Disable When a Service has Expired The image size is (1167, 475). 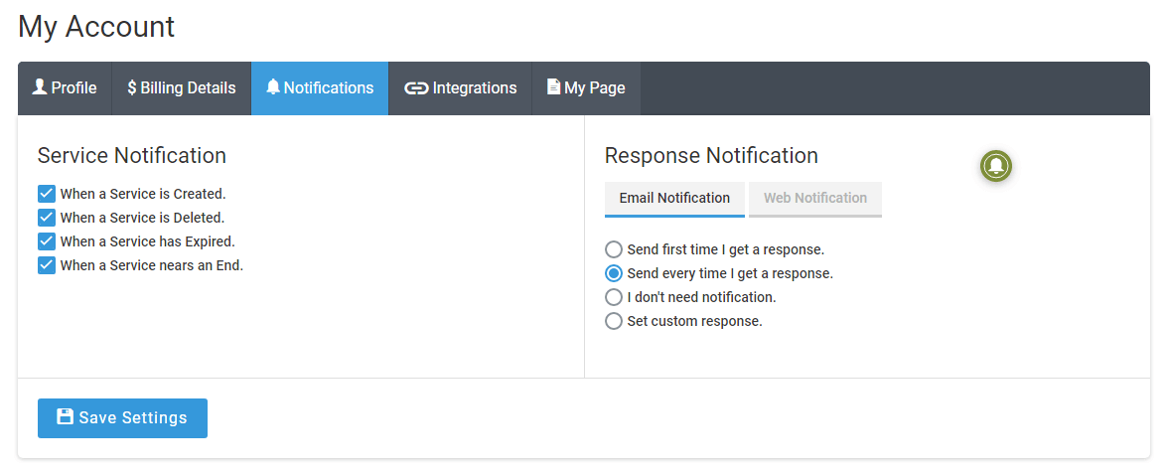click(x=47, y=241)
